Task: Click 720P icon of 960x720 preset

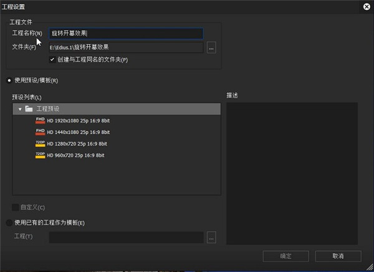Action: click(40, 155)
